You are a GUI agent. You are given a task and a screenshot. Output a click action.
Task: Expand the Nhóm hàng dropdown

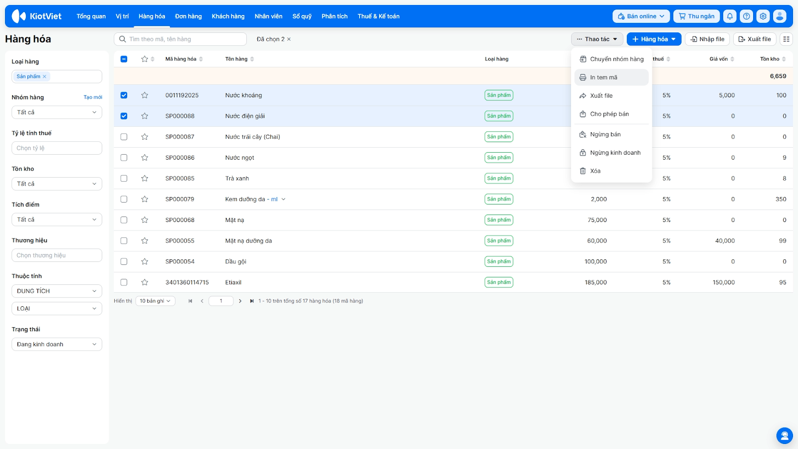[x=56, y=112]
